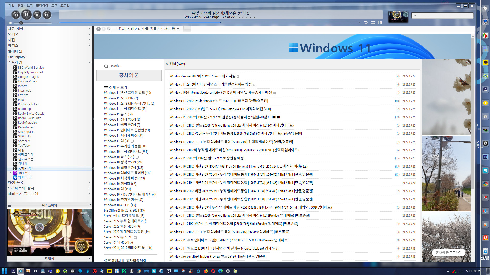Seek on the playback progress bar

coord(209,22)
